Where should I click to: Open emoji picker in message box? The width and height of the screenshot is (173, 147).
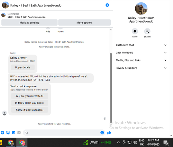(x=102, y=132)
